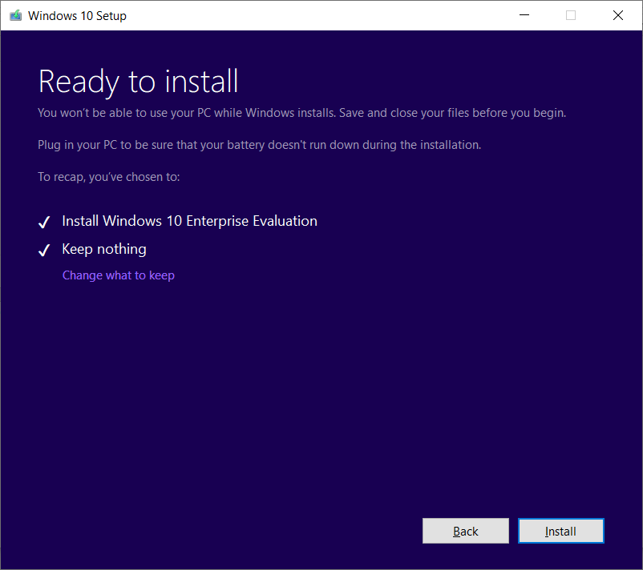The height and width of the screenshot is (570, 643).
Task: Click the Windows 10 Setup title bar icon
Action: coord(15,15)
